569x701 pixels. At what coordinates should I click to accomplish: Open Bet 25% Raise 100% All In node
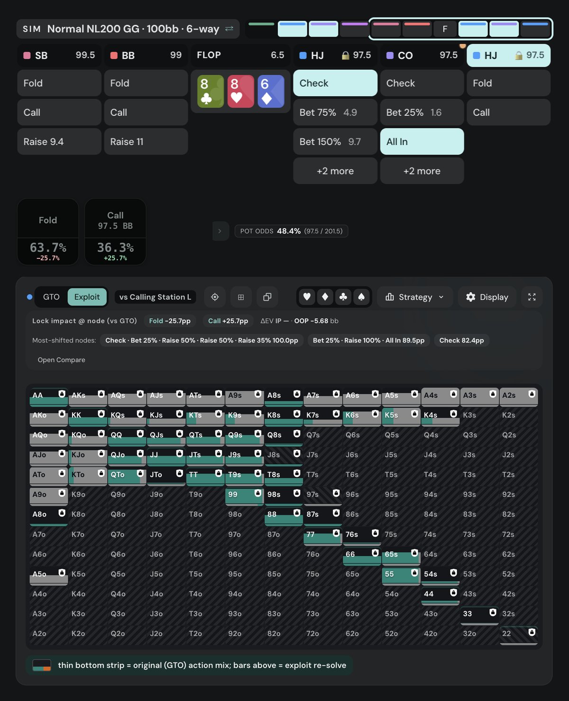click(x=369, y=340)
